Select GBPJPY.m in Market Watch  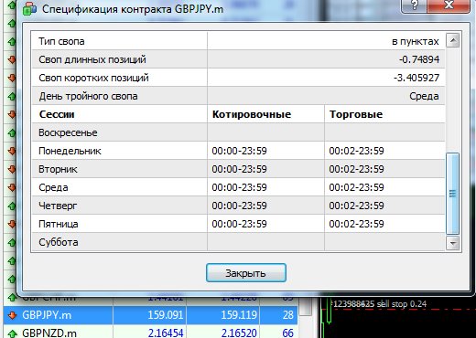[47, 315]
